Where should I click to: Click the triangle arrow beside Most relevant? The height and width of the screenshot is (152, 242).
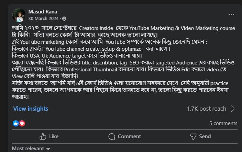click(48, 149)
